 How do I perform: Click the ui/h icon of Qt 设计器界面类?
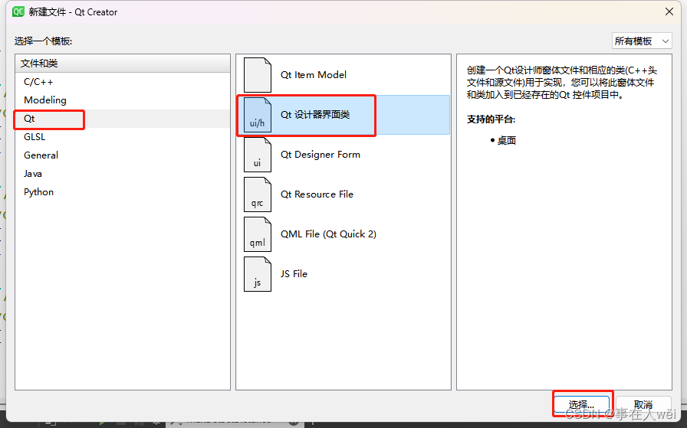coord(258,115)
